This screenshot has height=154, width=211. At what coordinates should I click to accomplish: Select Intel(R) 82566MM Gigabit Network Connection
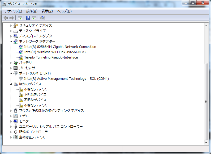coord(60,47)
